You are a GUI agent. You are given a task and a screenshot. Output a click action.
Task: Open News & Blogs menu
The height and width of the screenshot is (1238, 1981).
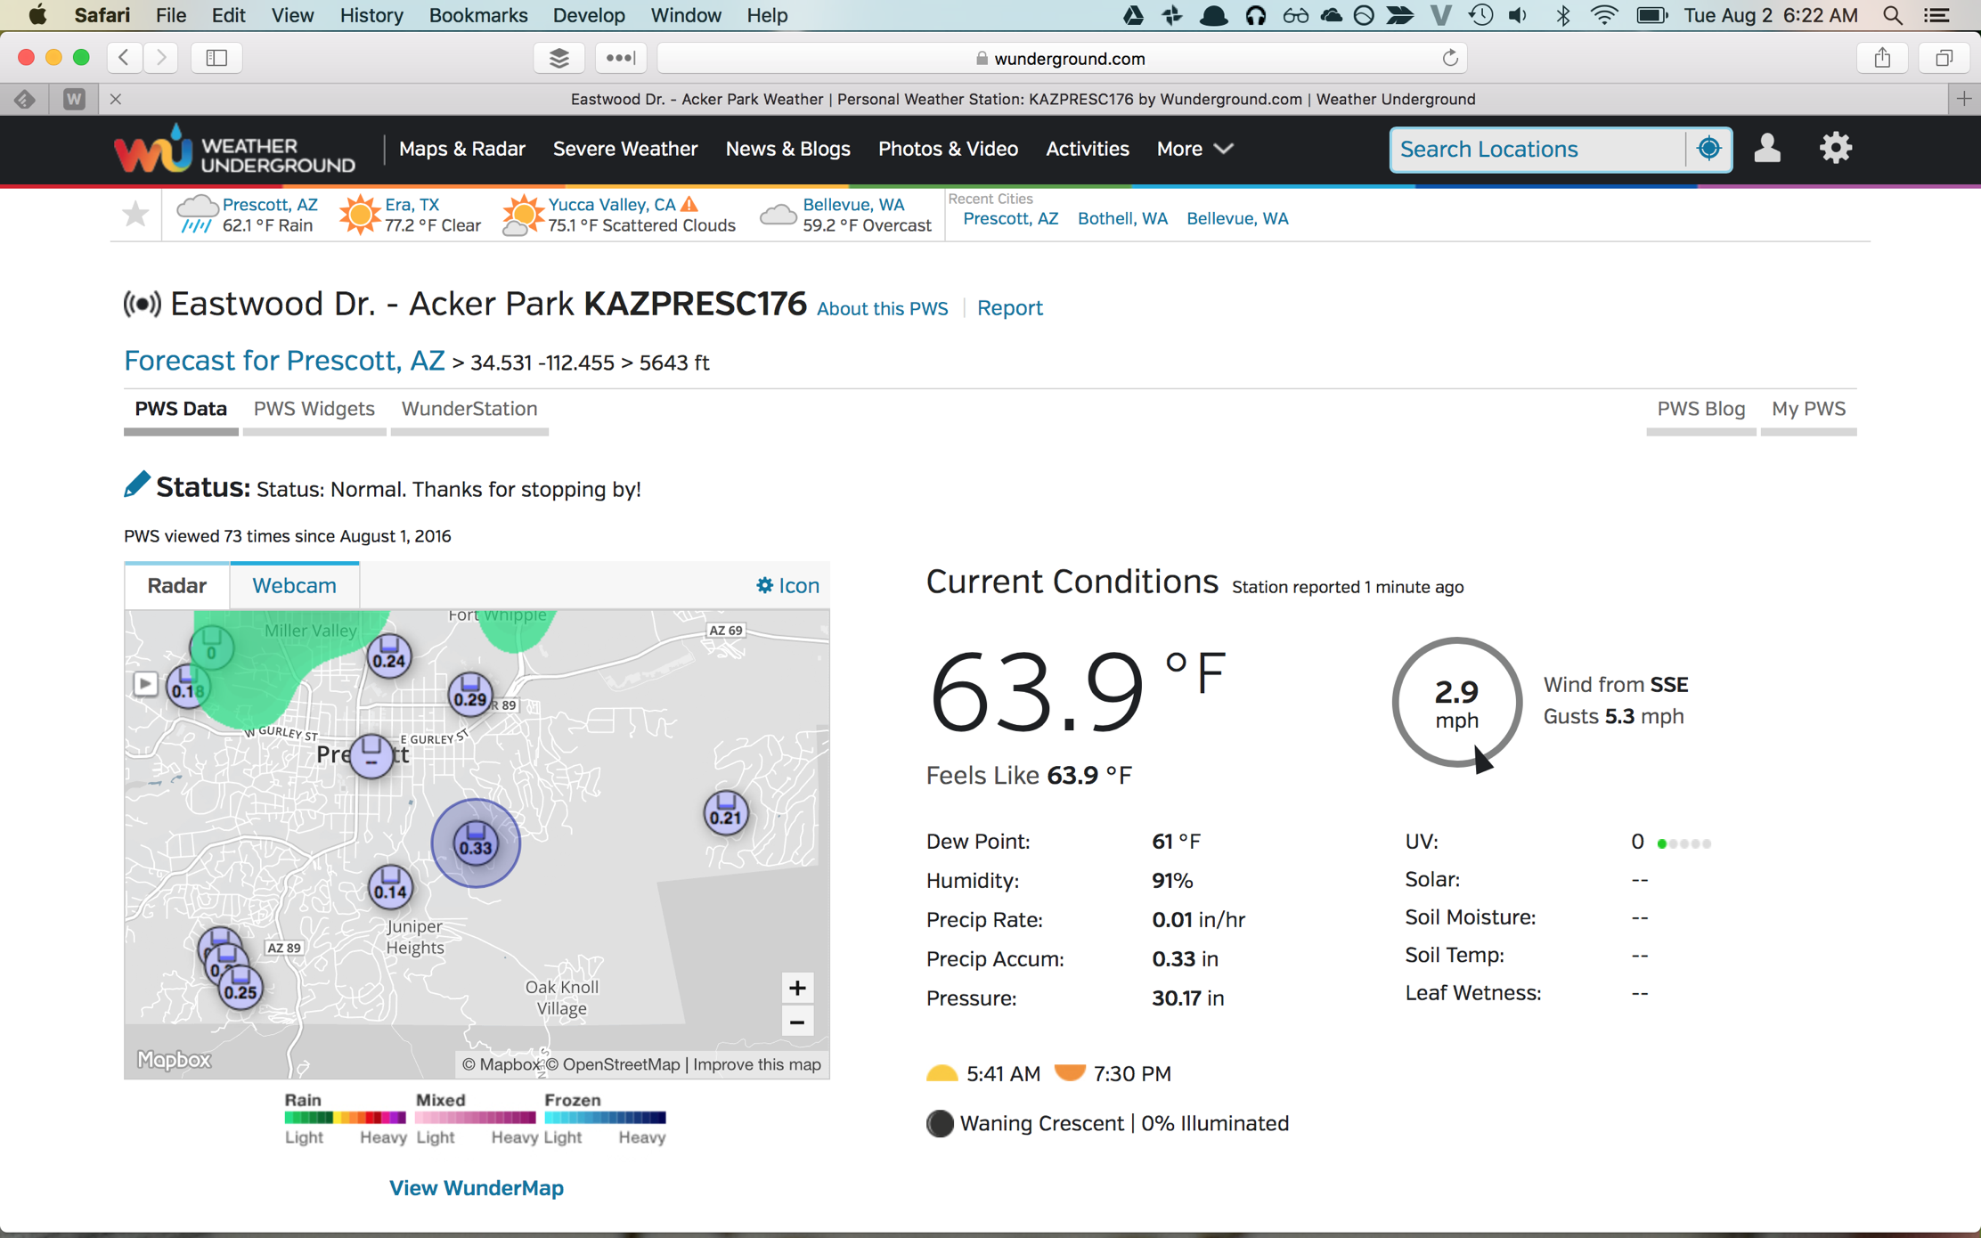pyautogui.click(x=787, y=149)
